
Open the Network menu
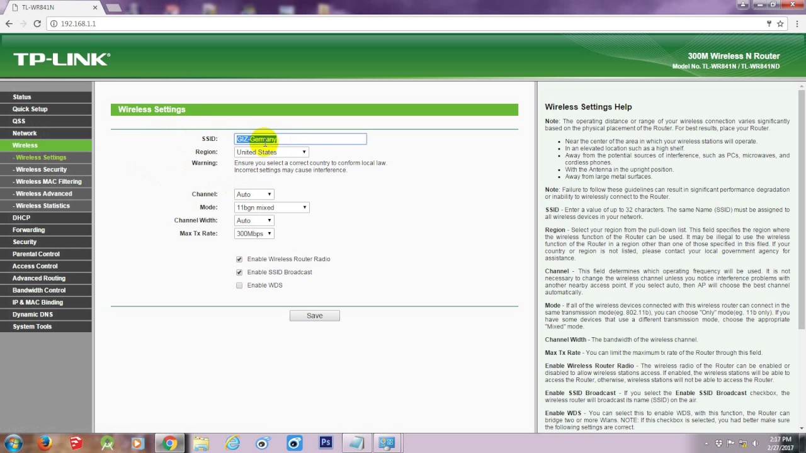tap(46, 133)
